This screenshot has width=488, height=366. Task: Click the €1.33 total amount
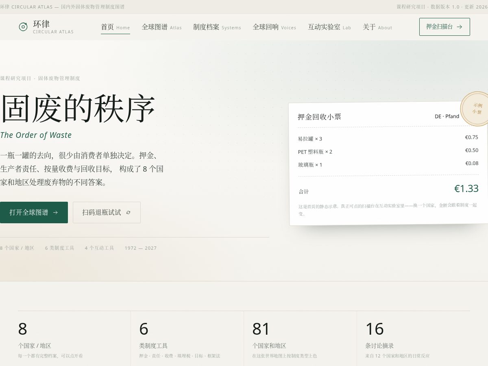coord(466,189)
